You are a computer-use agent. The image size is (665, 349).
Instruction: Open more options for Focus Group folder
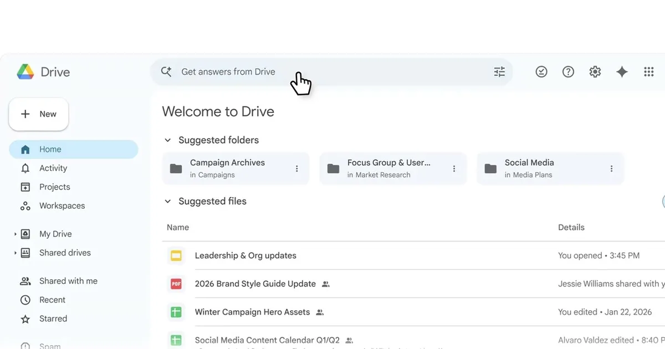454,168
